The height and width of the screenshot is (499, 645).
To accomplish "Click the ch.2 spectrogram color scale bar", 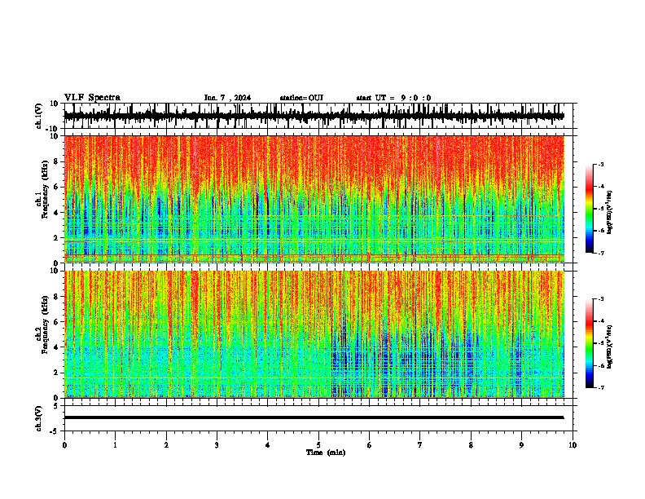I will pos(589,343).
